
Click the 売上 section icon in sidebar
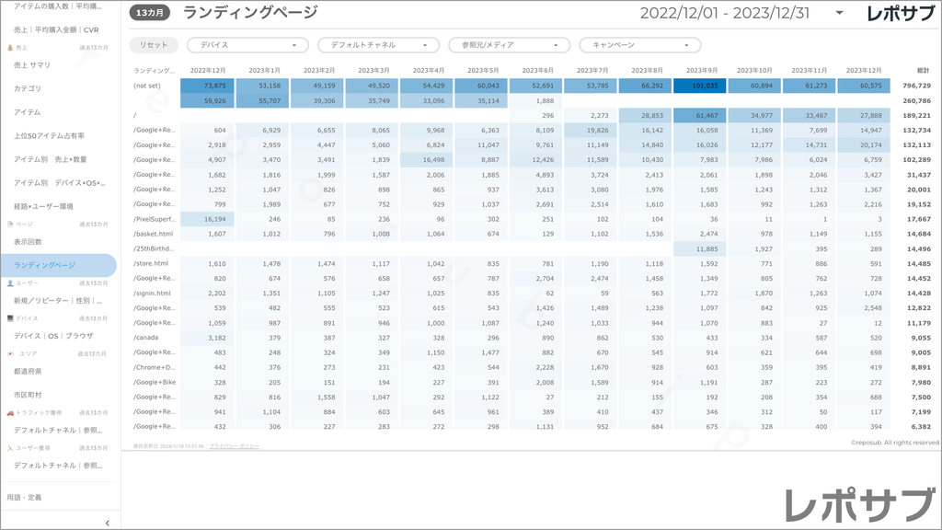[x=9, y=46]
